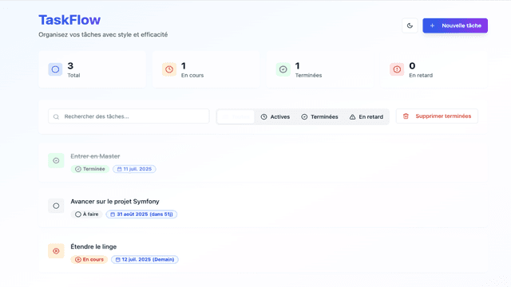Image resolution: width=511 pixels, height=287 pixels.
Task: Filter tasks by Actives
Action: click(x=275, y=117)
